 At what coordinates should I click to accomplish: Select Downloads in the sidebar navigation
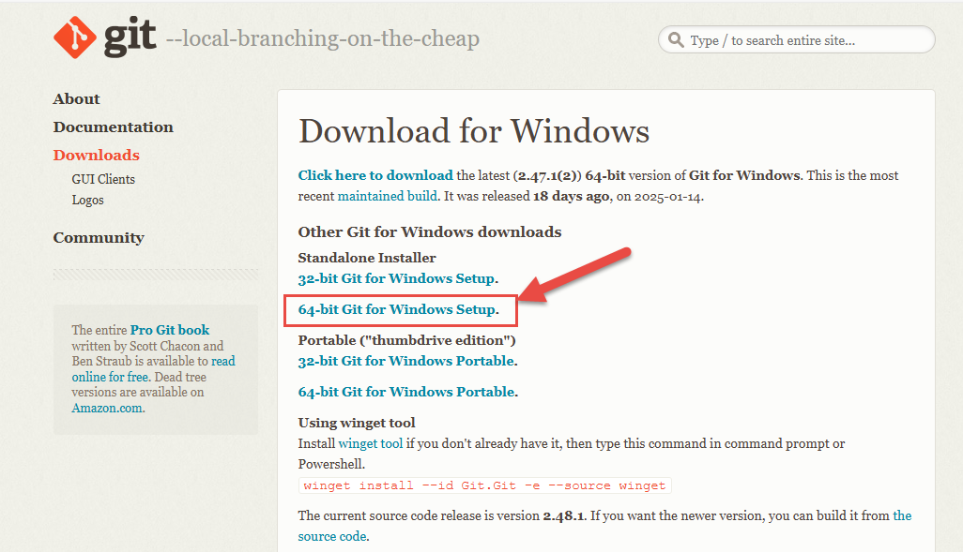(96, 156)
